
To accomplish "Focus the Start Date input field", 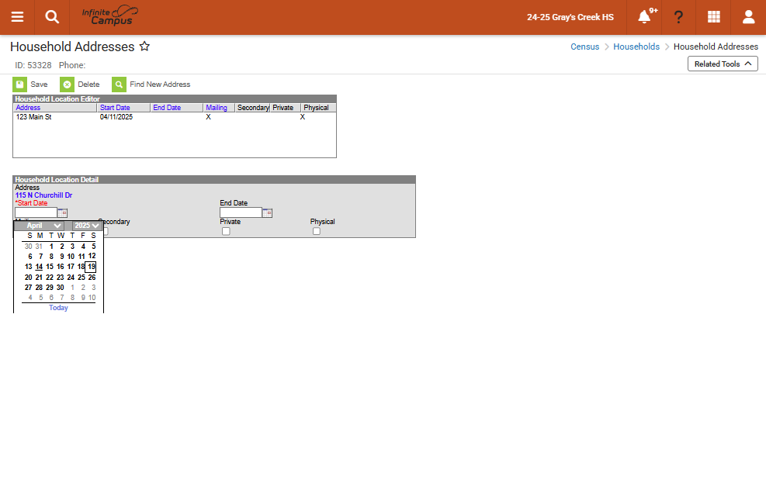I will [36, 213].
